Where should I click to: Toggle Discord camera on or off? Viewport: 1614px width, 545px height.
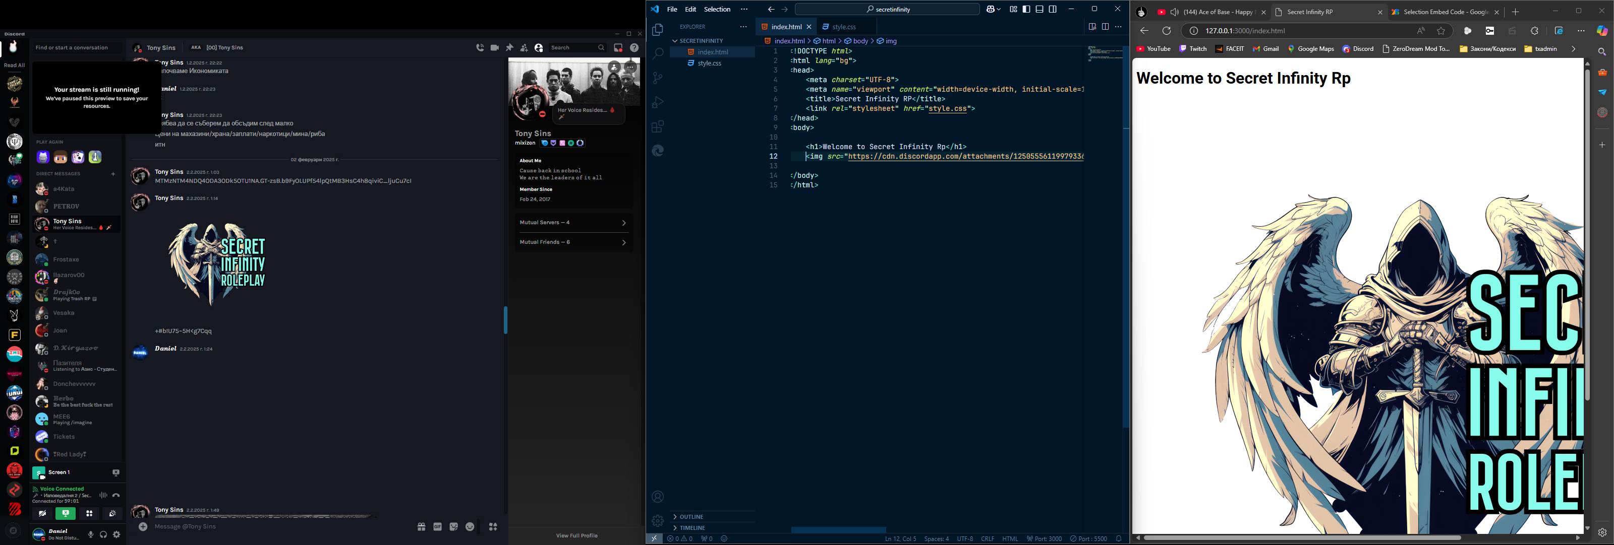[x=42, y=514]
